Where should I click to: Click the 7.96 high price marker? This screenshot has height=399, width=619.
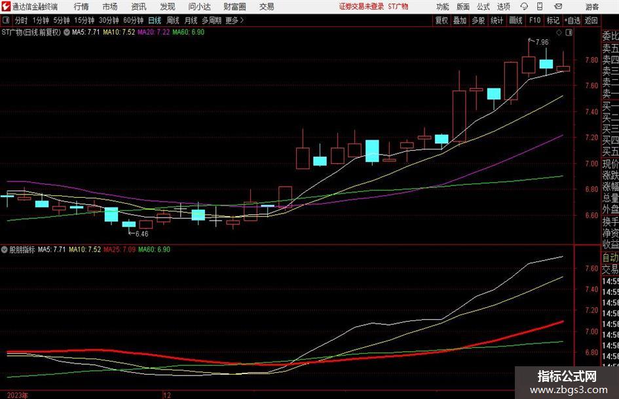click(x=542, y=43)
